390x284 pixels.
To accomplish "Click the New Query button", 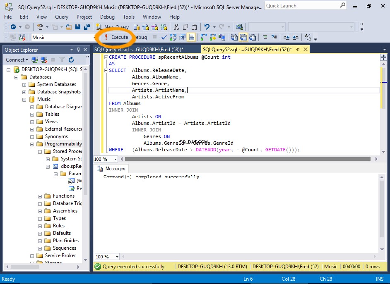I will tap(113, 27).
